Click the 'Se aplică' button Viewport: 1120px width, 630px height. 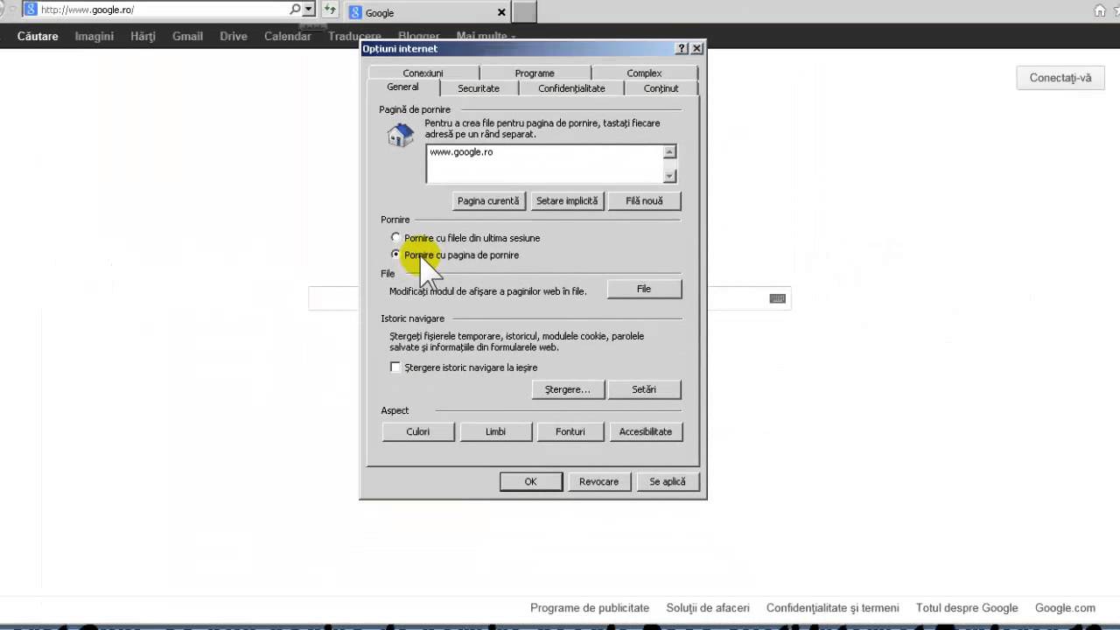tap(668, 481)
